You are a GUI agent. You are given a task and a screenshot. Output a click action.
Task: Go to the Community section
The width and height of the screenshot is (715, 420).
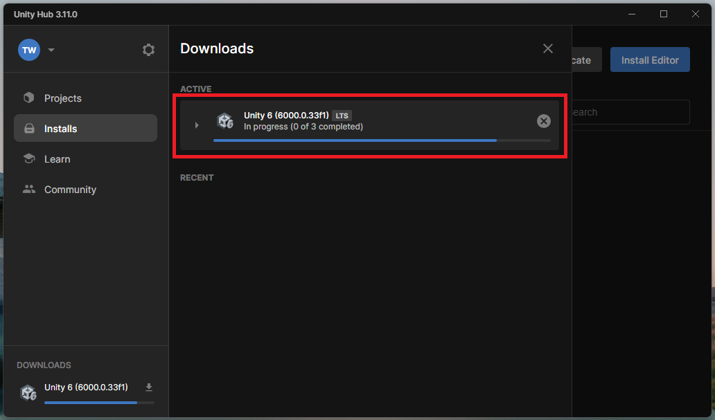coord(69,190)
